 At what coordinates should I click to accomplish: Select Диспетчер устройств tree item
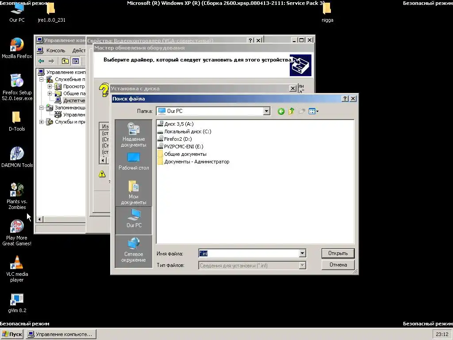point(74,100)
